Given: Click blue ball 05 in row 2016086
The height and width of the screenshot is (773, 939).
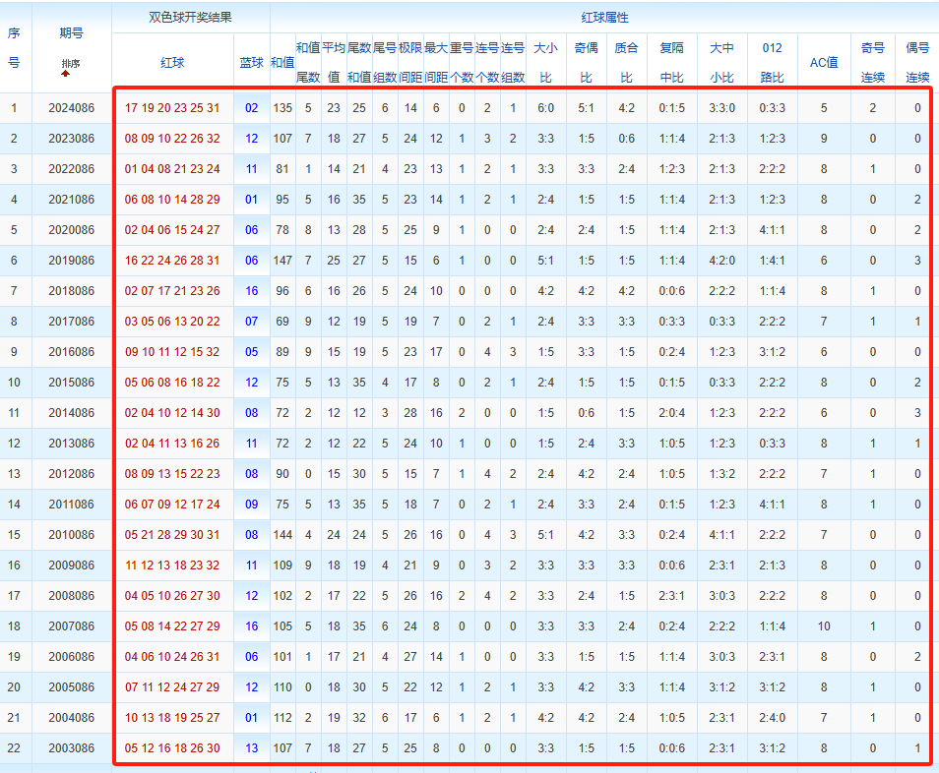Looking at the screenshot, I should pyautogui.click(x=252, y=352).
